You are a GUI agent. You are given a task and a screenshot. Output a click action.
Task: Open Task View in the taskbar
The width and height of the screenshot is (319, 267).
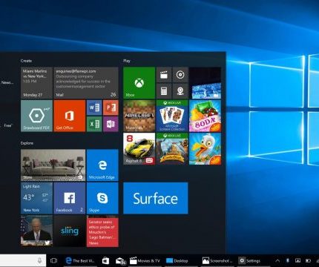click(53, 260)
